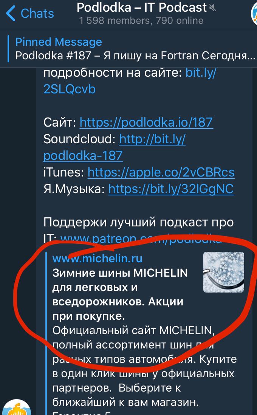257x415 pixels.
Task: Open sender avatar at bottom left
Action: 17,407
